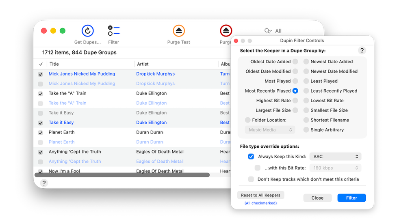This screenshot has width=410, height=224.
Task: Click the blue Filter button
Action: 351,198
